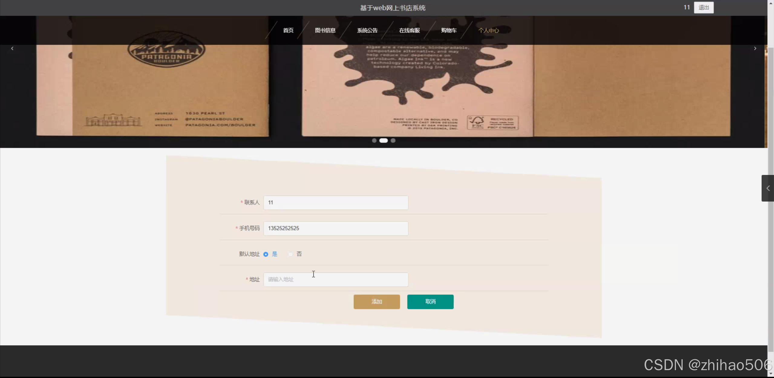Choose 是 for default address
Image resolution: width=774 pixels, height=378 pixels.
(266, 254)
